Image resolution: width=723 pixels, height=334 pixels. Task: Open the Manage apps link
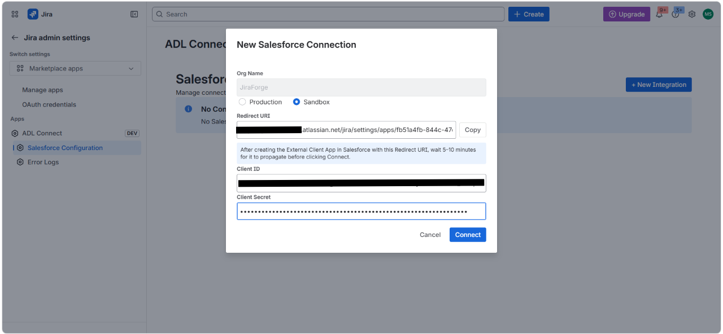tap(42, 90)
